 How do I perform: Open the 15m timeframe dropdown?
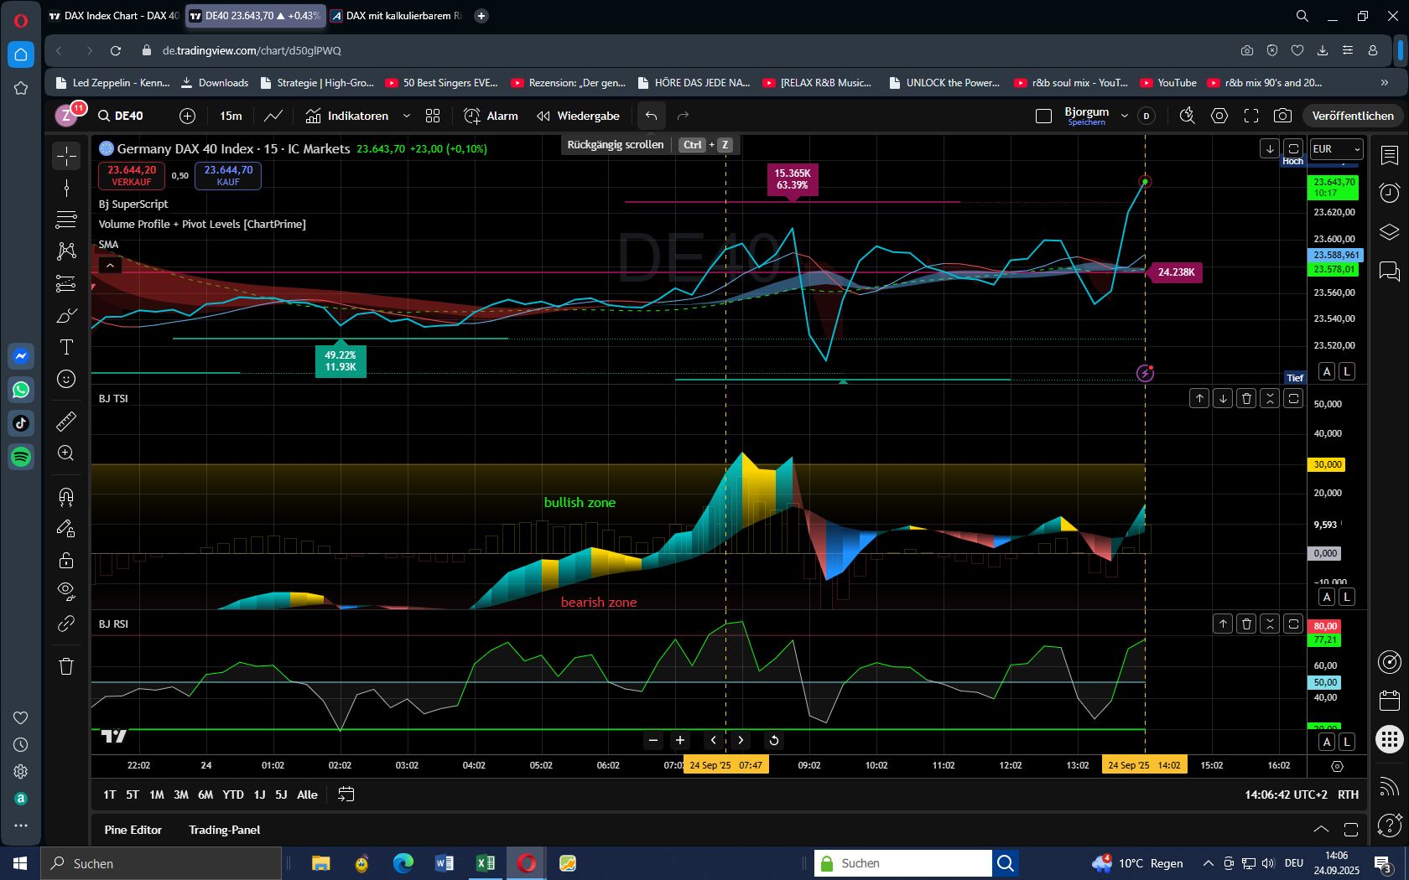tap(230, 116)
